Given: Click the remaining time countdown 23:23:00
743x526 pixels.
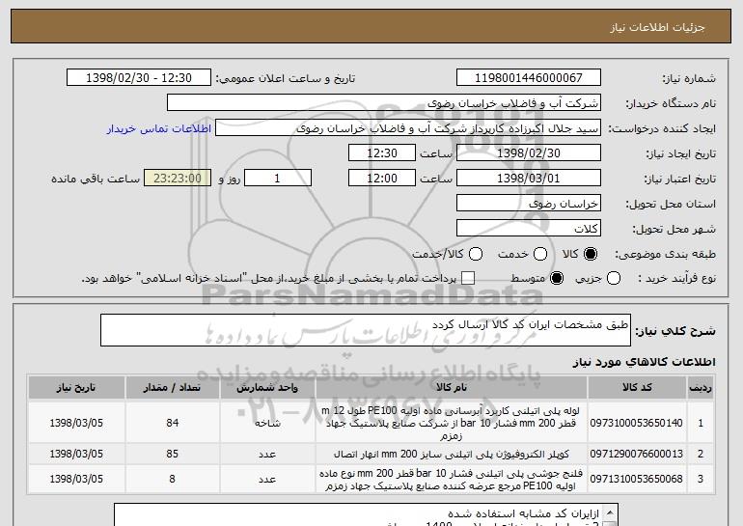Looking at the screenshot, I should click(178, 179).
